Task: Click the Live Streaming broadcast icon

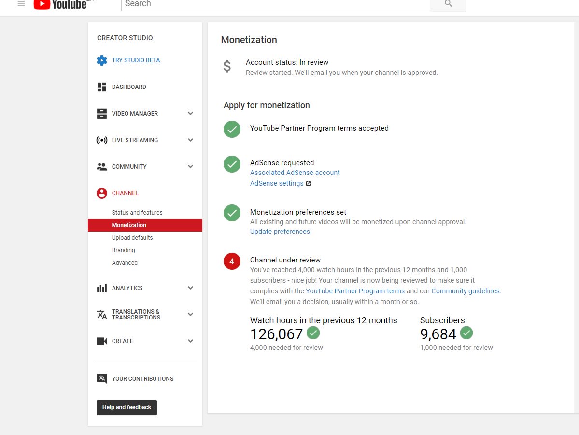Action: click(x=102, y=140)
